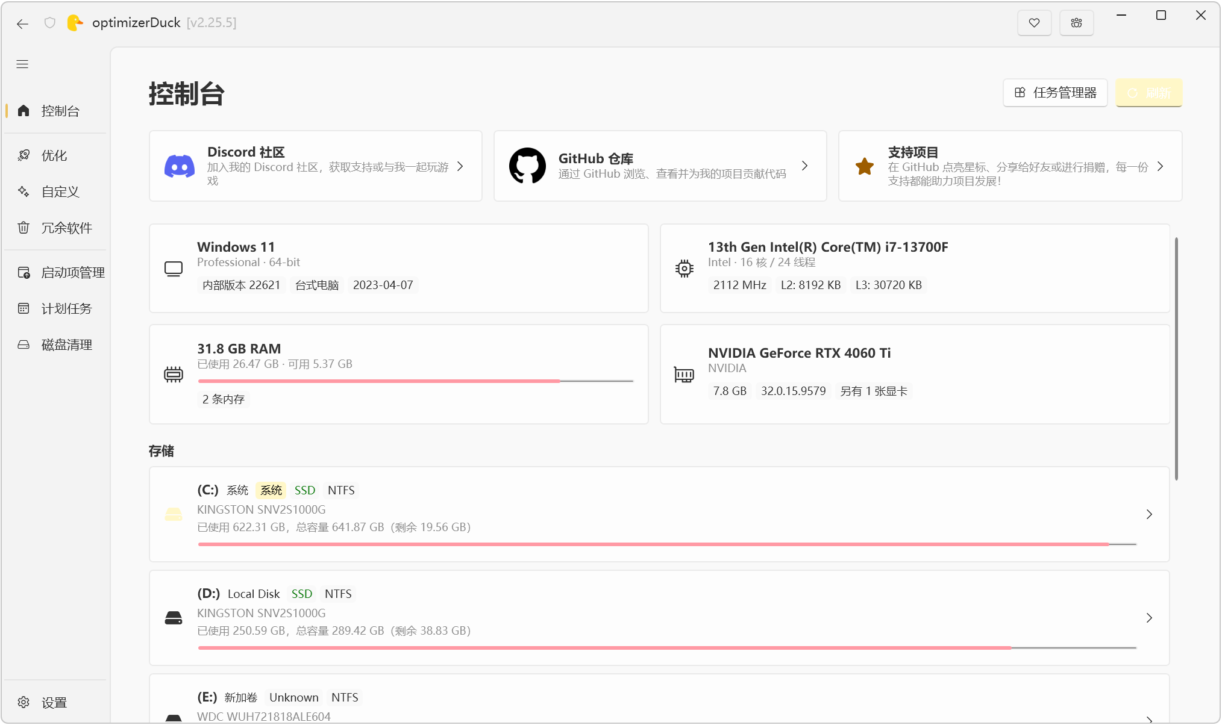Toggle the hamburger navigation menu
The width and height of the screenshot is (1222, 725).
22,64
